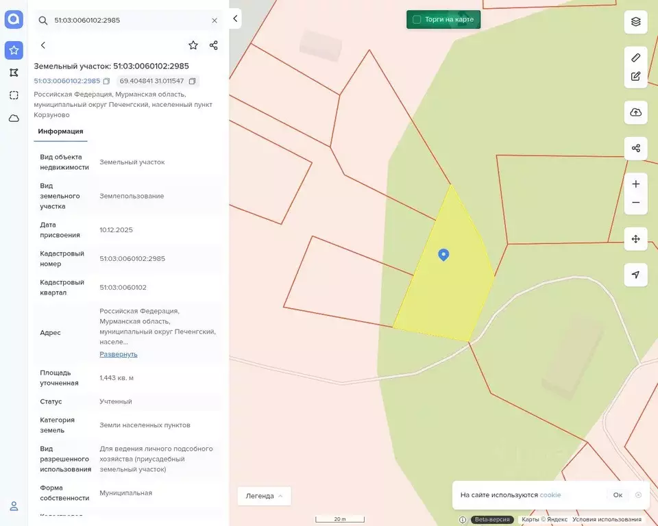
Task: Click the locate me arrow icon
Action: click(636, 275)
